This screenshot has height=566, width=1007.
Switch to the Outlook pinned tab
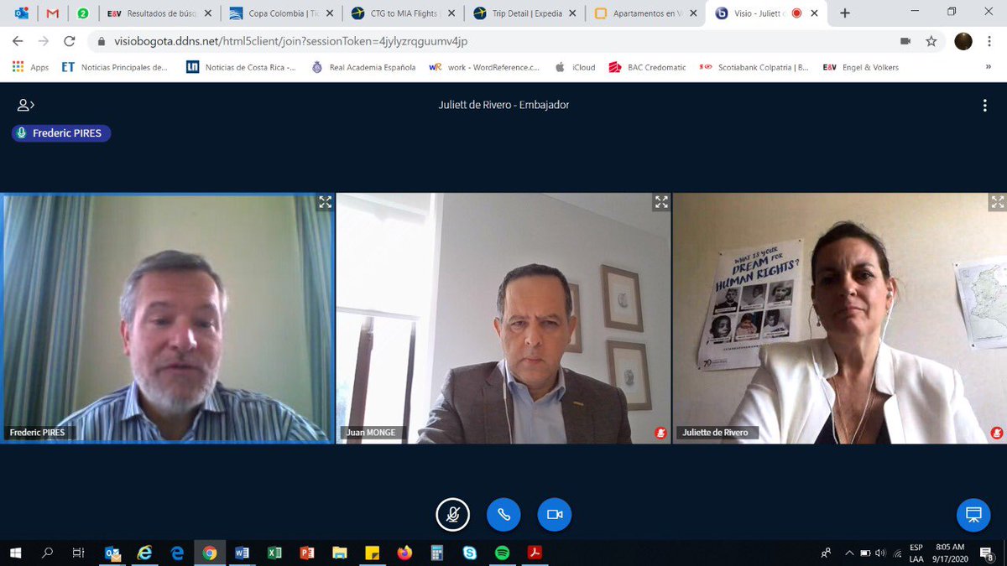(x=22, y=13)
